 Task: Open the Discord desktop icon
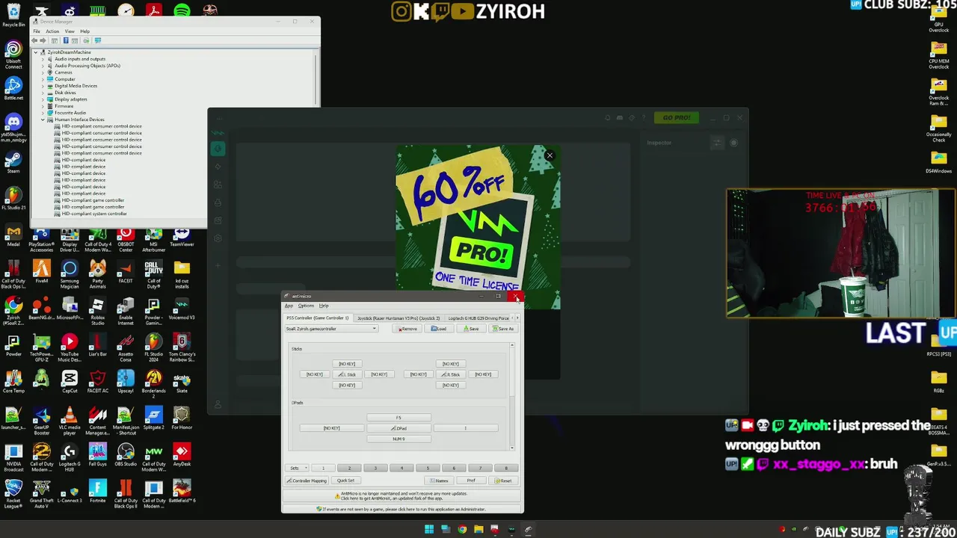pos(13,127)
